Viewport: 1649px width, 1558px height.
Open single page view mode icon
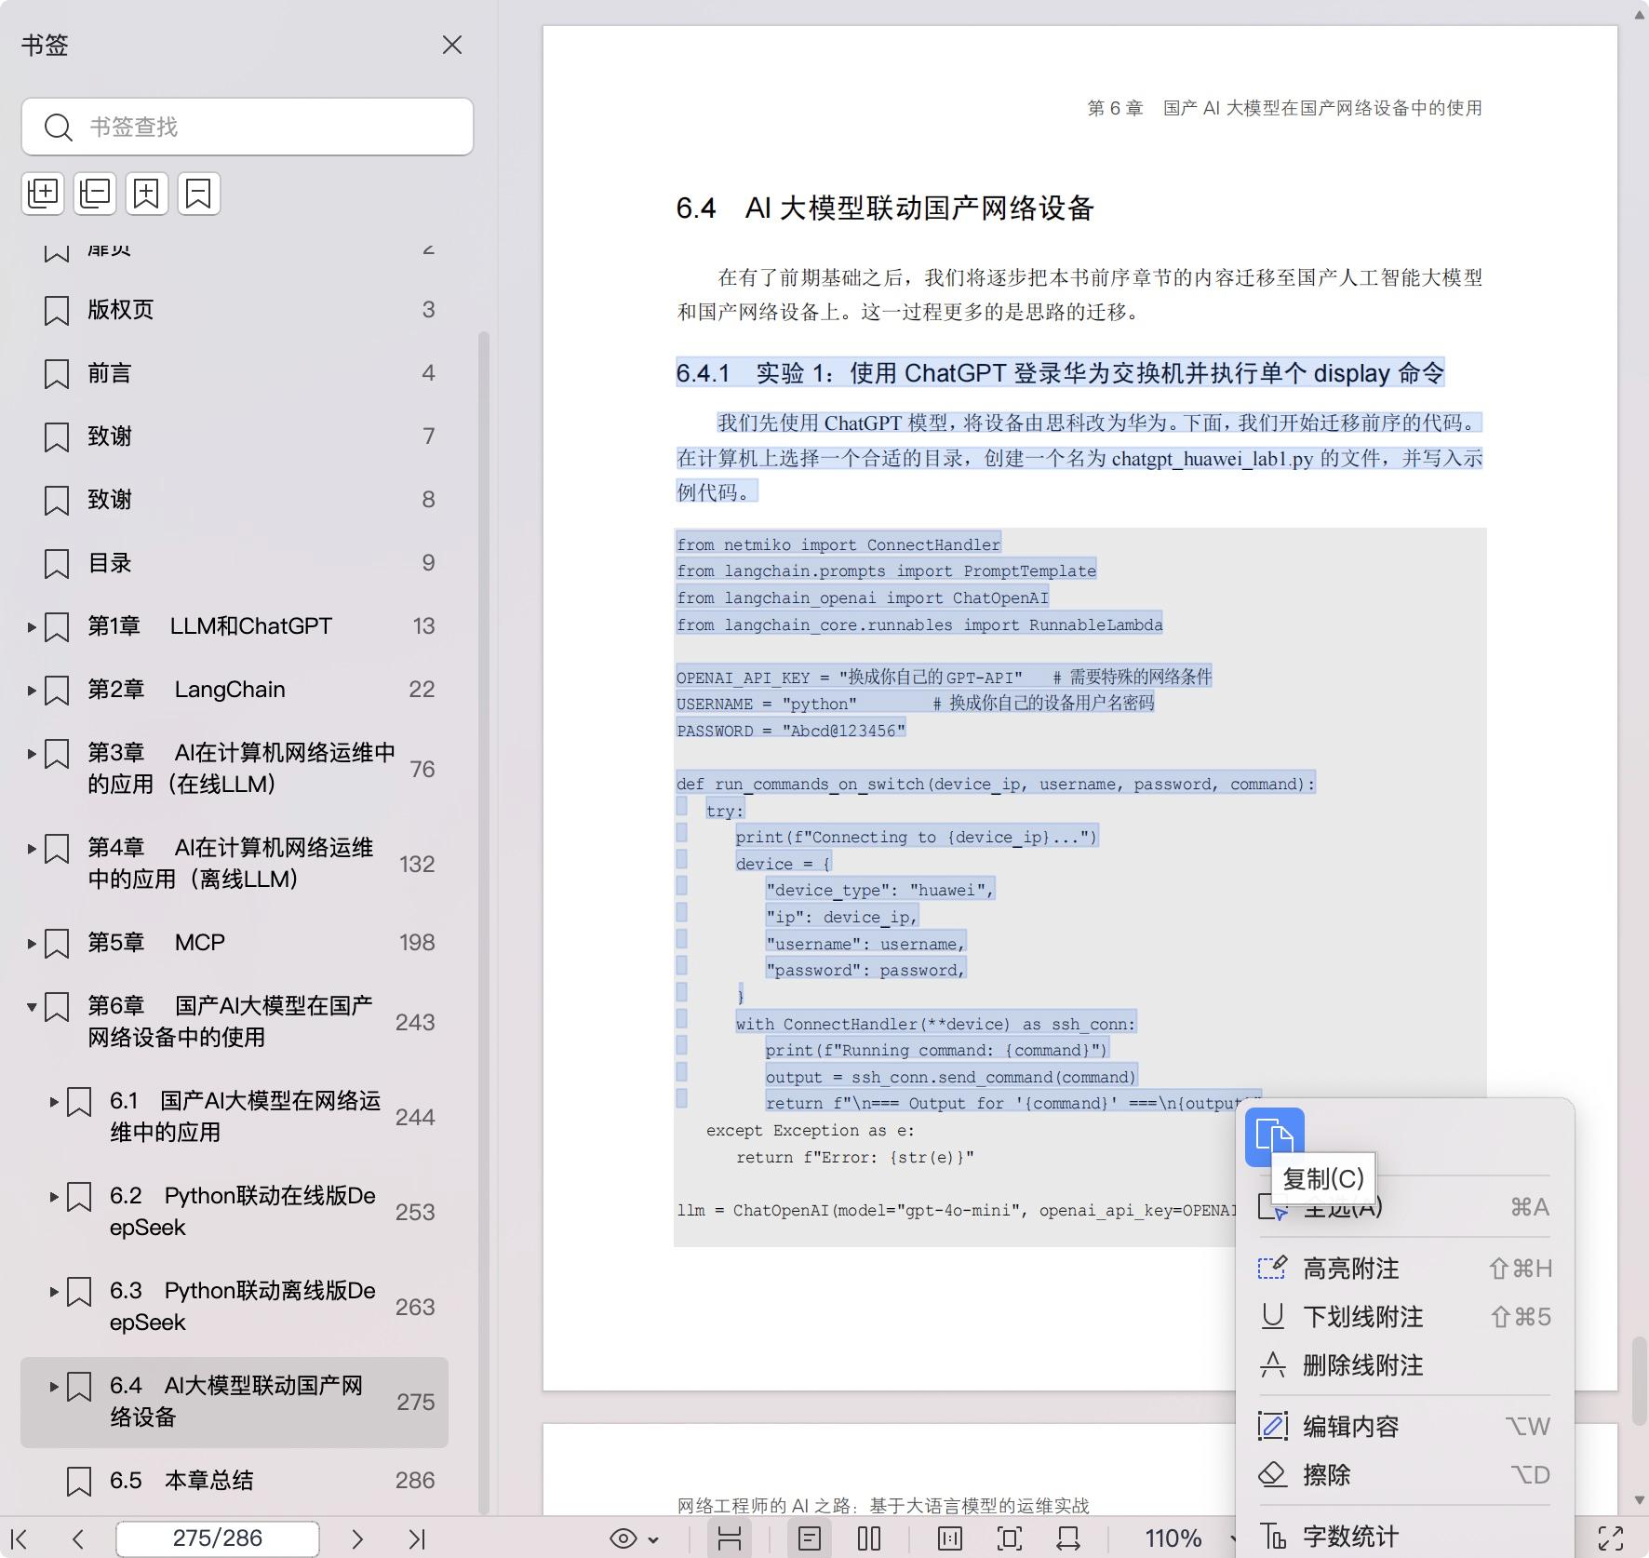(x=809, y=1538)
